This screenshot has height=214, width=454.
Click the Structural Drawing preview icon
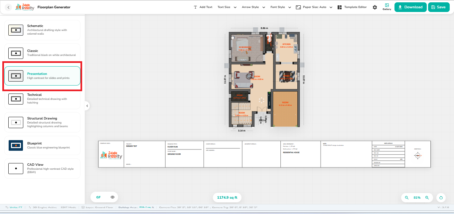point(16,122)
